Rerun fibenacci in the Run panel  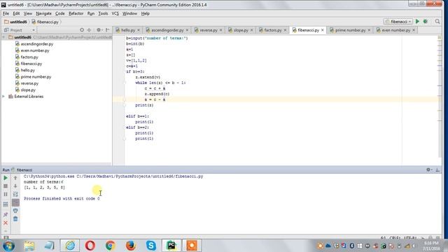tap(6, 178)
